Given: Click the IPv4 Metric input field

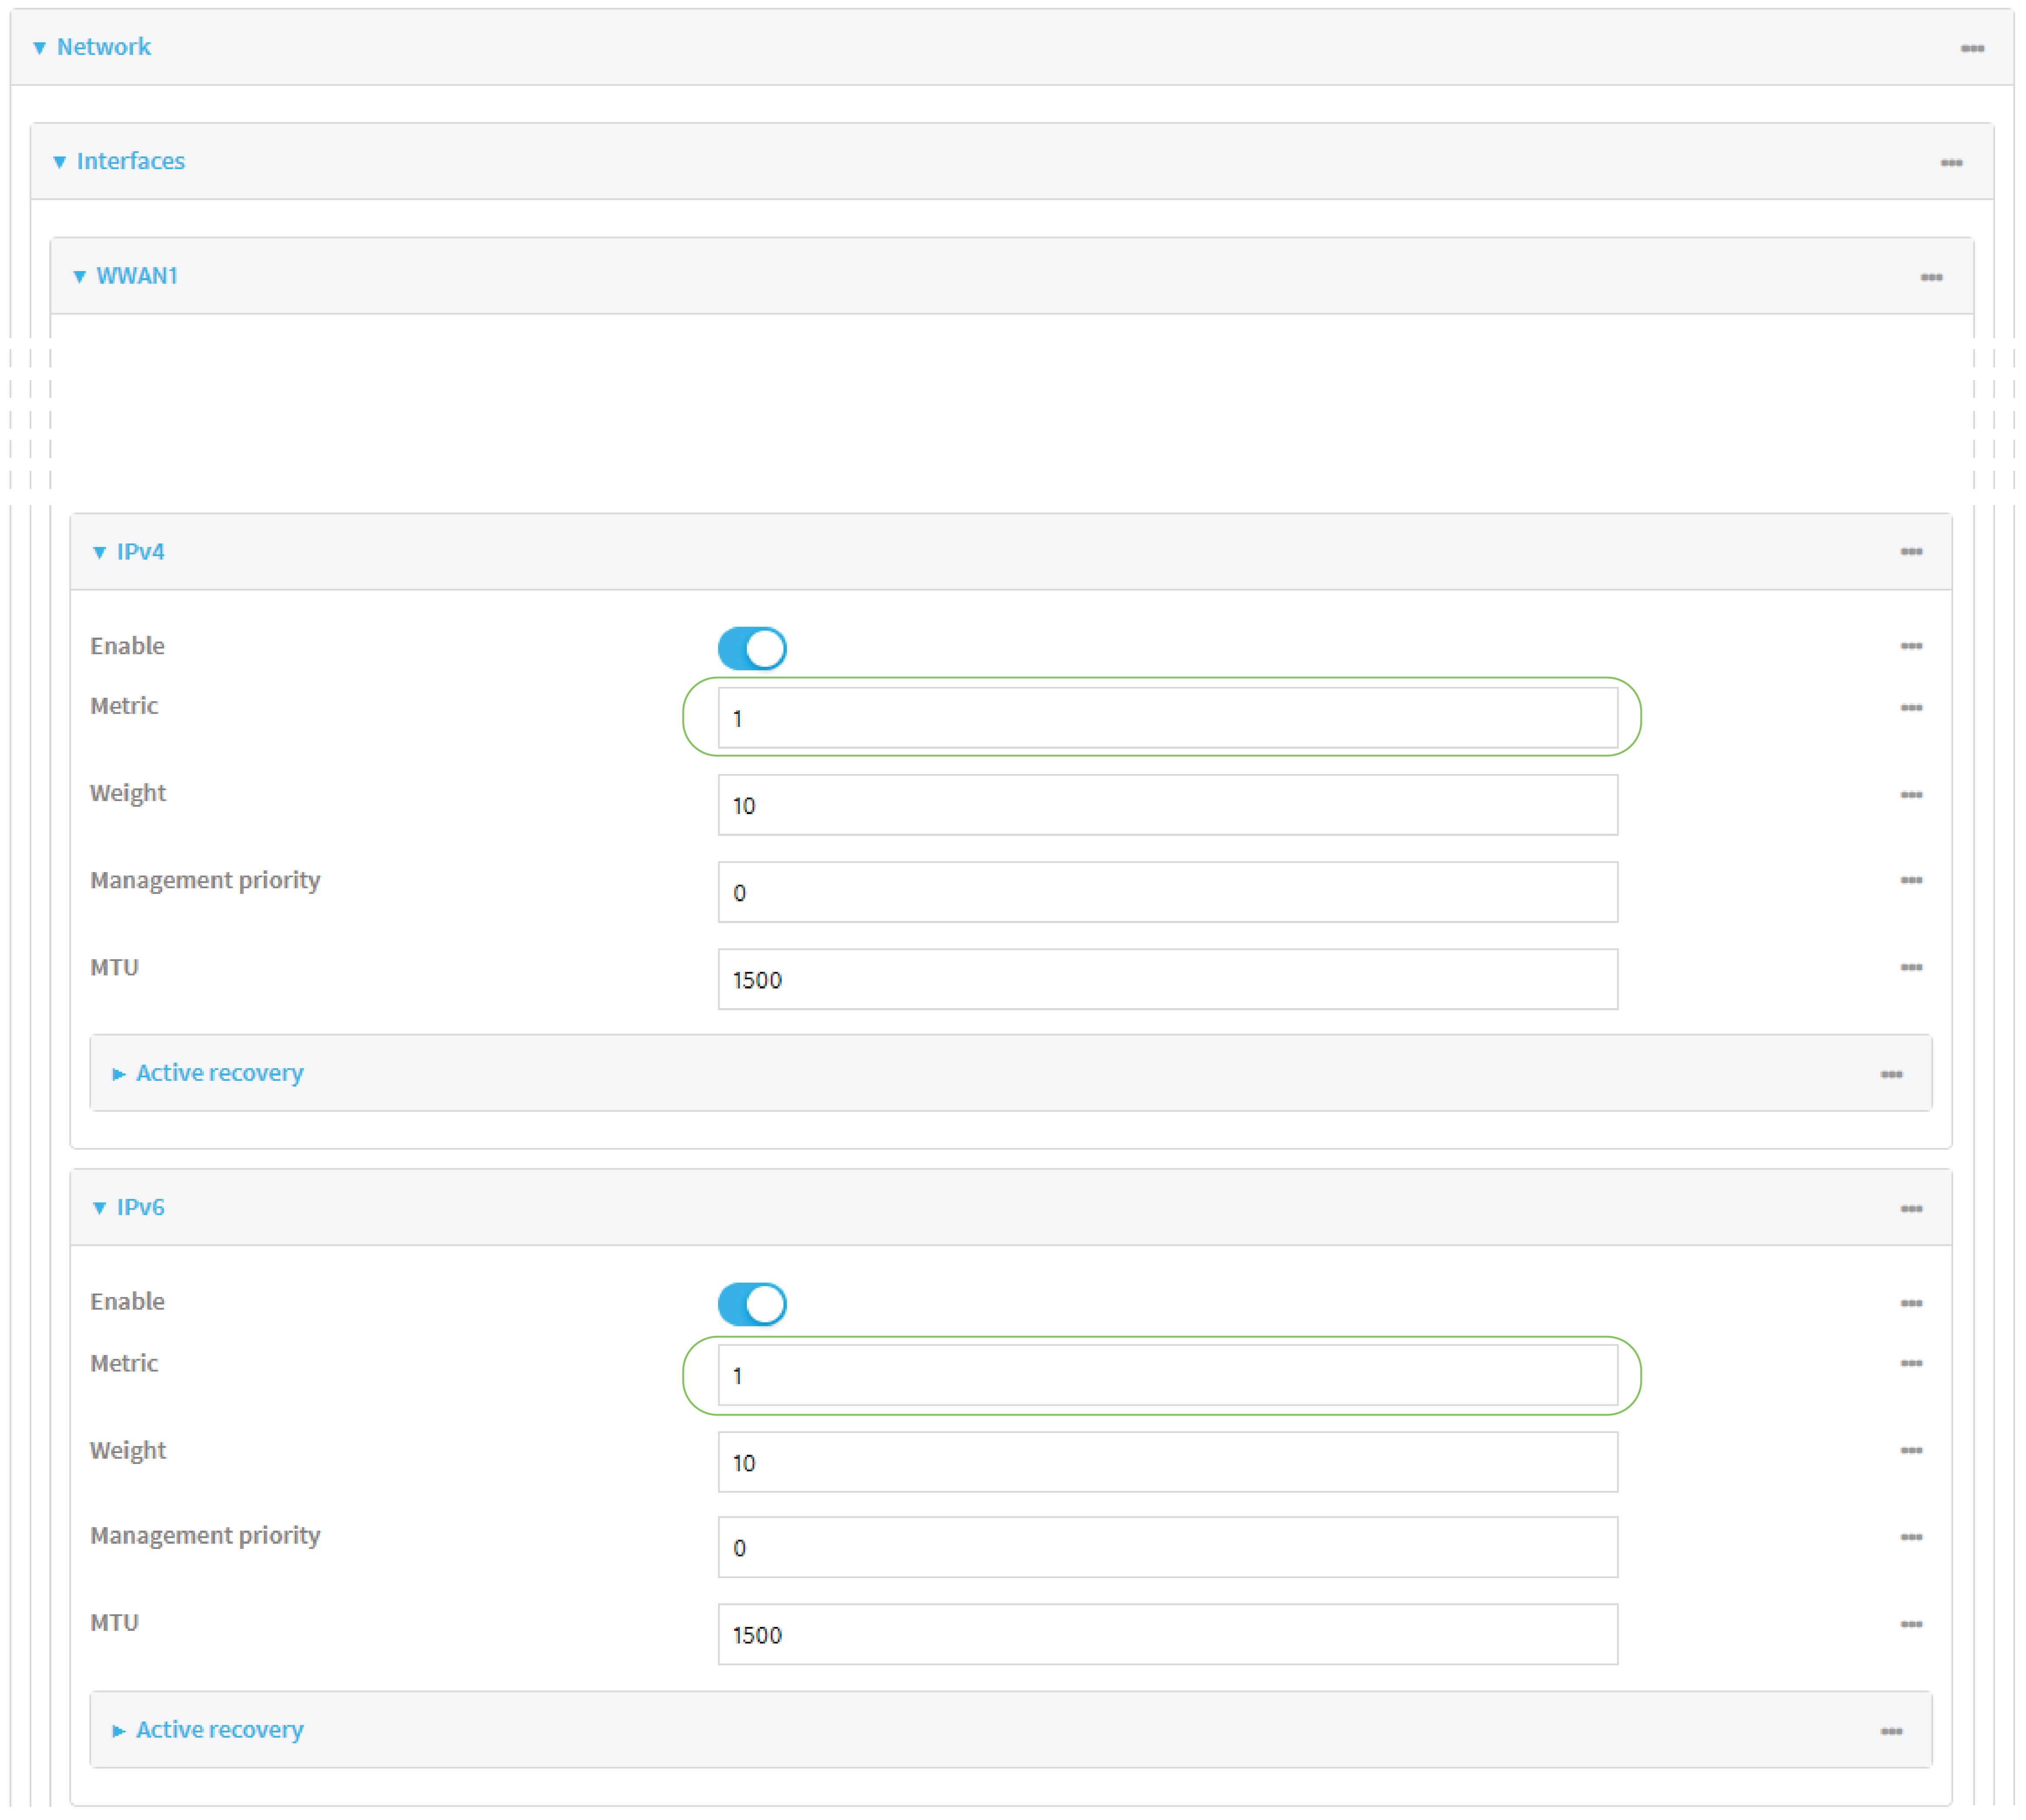Looking at the screenshot, I should click(x=1167, y=718).
